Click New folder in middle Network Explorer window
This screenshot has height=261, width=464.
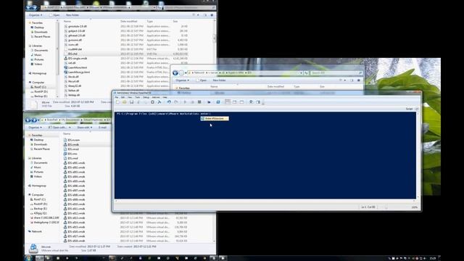click(x=219, y=80)
